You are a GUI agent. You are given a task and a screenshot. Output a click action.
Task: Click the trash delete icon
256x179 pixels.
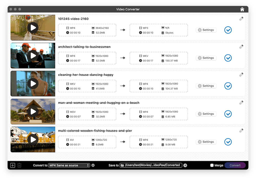[x=19, y=165]
